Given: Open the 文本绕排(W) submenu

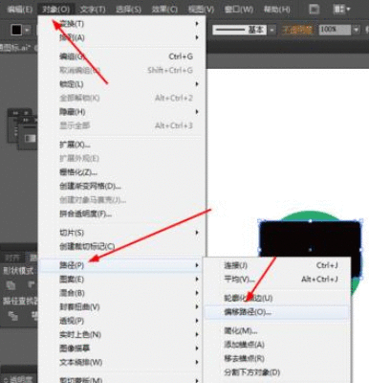Looking at the screenshot, I should [x=121, y=362].
